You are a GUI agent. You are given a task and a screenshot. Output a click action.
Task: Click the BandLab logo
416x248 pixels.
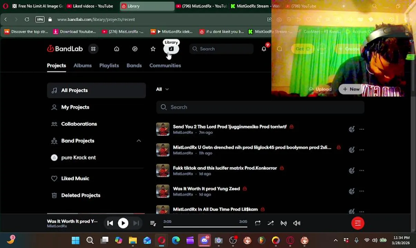coord(65,49)
